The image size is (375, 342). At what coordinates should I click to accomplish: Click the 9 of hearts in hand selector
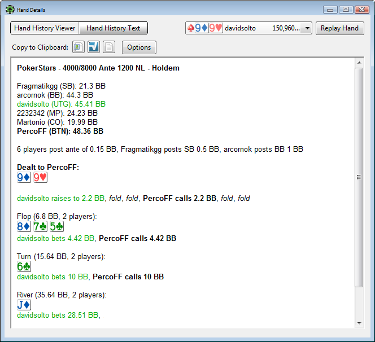coord(216,28)
